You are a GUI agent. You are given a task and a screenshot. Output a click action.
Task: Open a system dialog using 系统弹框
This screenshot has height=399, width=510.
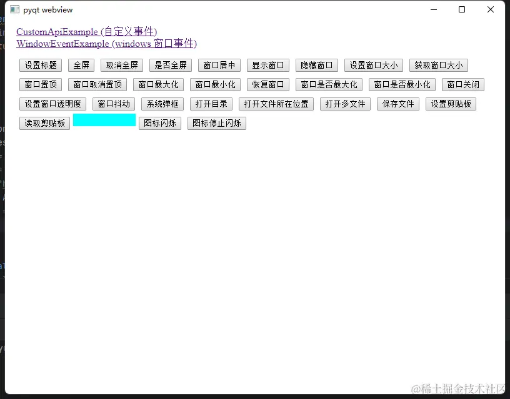point(162,104)
